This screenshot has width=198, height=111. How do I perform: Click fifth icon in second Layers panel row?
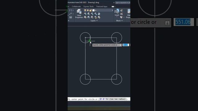99,14
